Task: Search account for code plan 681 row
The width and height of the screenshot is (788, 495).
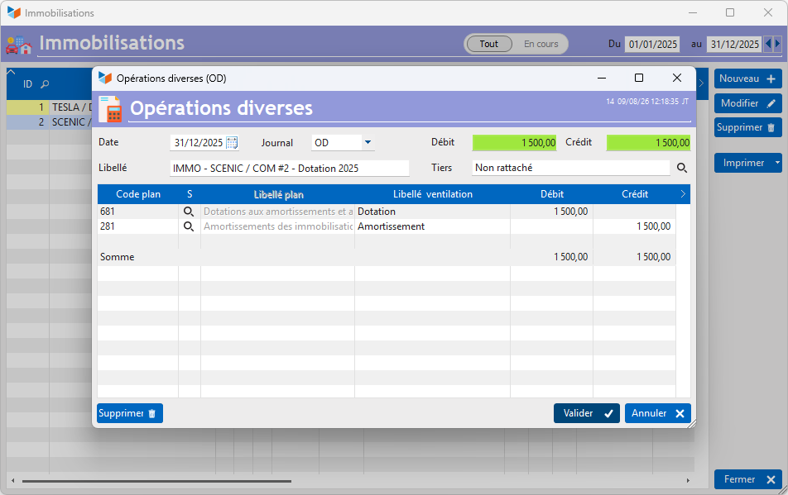Action: [x=189, y=212]
